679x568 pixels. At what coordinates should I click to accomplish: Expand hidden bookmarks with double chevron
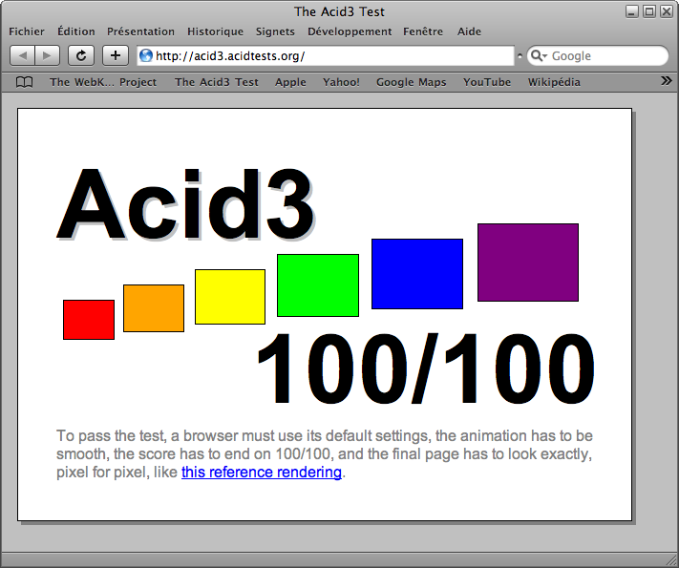coord(666,81)
